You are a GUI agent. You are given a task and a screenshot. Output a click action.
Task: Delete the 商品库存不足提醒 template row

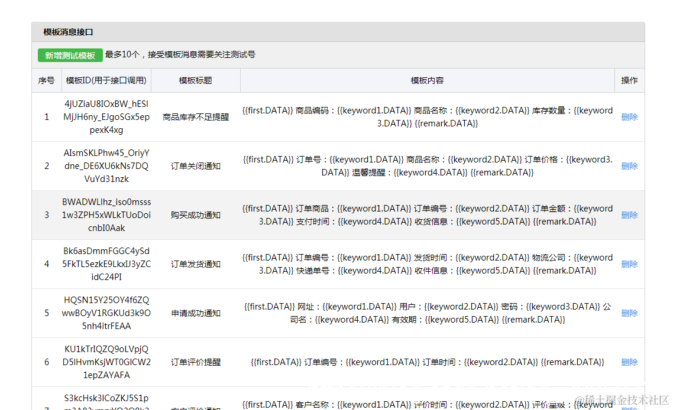(629, 117)
